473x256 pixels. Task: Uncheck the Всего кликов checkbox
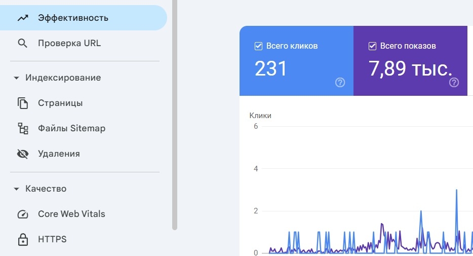pyautogui.click(x=258, y=46)
